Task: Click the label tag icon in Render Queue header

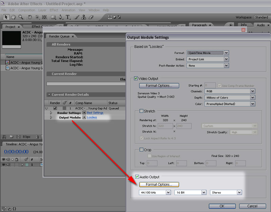Action: click(65, 103)
